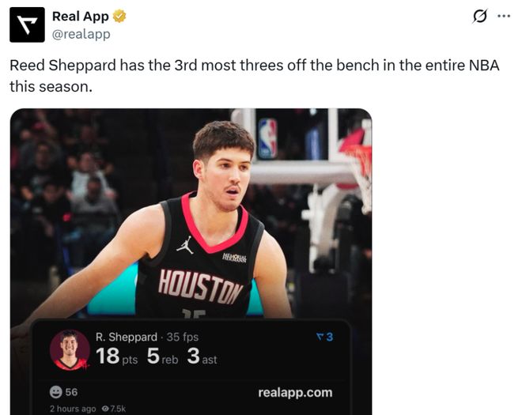522x415 pixels.
Task: Open the @realapp handle link
Action: pyautogui.click(x=81, y=34)
